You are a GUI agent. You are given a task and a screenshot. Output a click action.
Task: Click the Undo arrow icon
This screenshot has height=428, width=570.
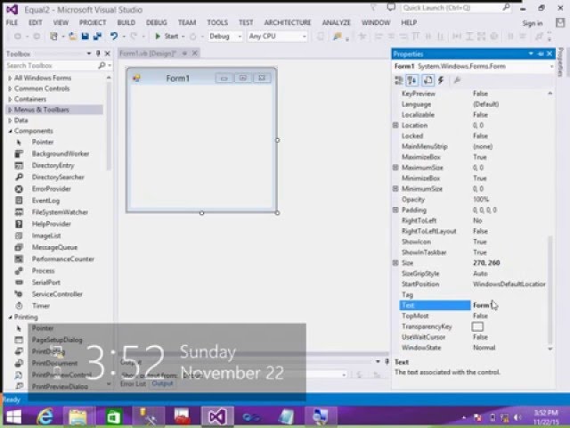point(114,36)
